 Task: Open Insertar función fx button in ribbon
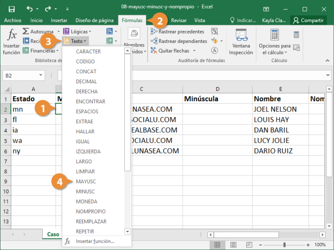point(11,41)
